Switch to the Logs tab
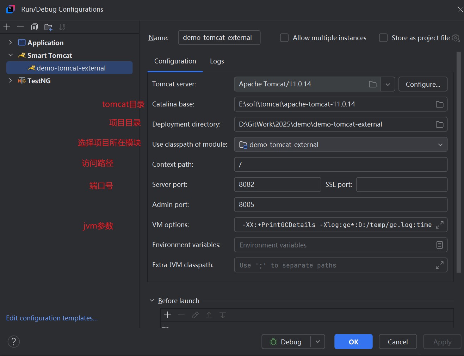The width and height of the screenshot is (464, 356). click(x=217, y=61)
